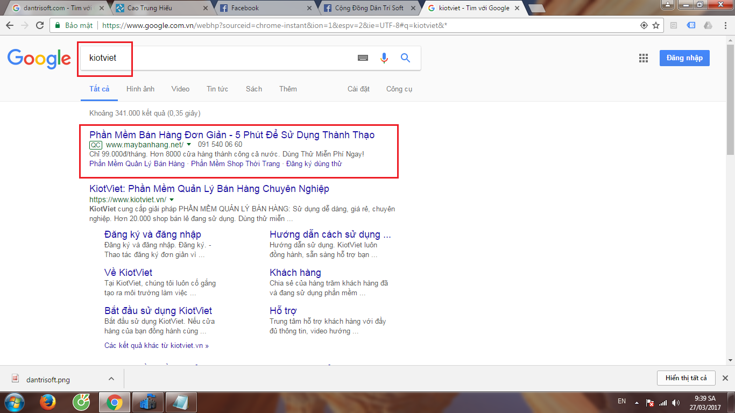Open a new tab with the new-tab button
This screenshot has width=735, height=413.
coord(536,8)
